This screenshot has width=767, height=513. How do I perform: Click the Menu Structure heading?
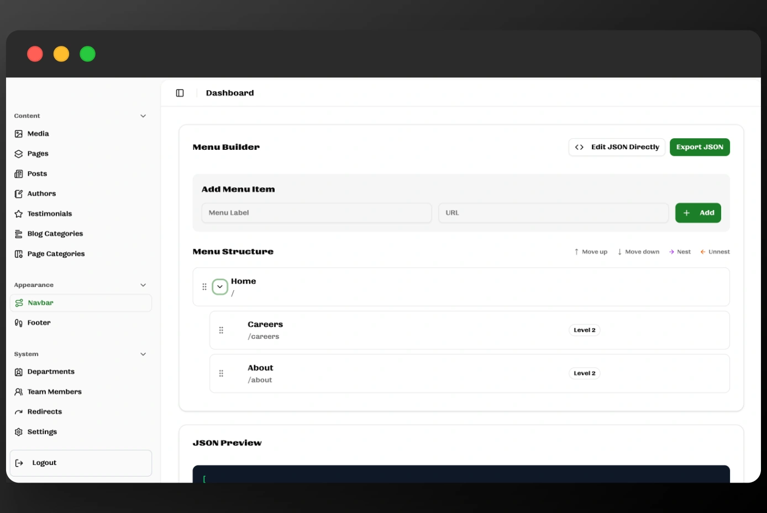point(233,252)
